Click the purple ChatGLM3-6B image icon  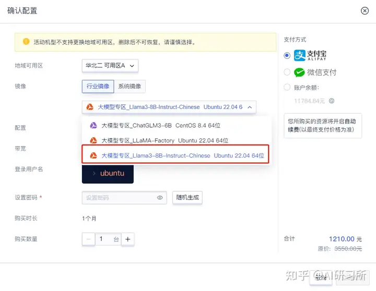93,125
